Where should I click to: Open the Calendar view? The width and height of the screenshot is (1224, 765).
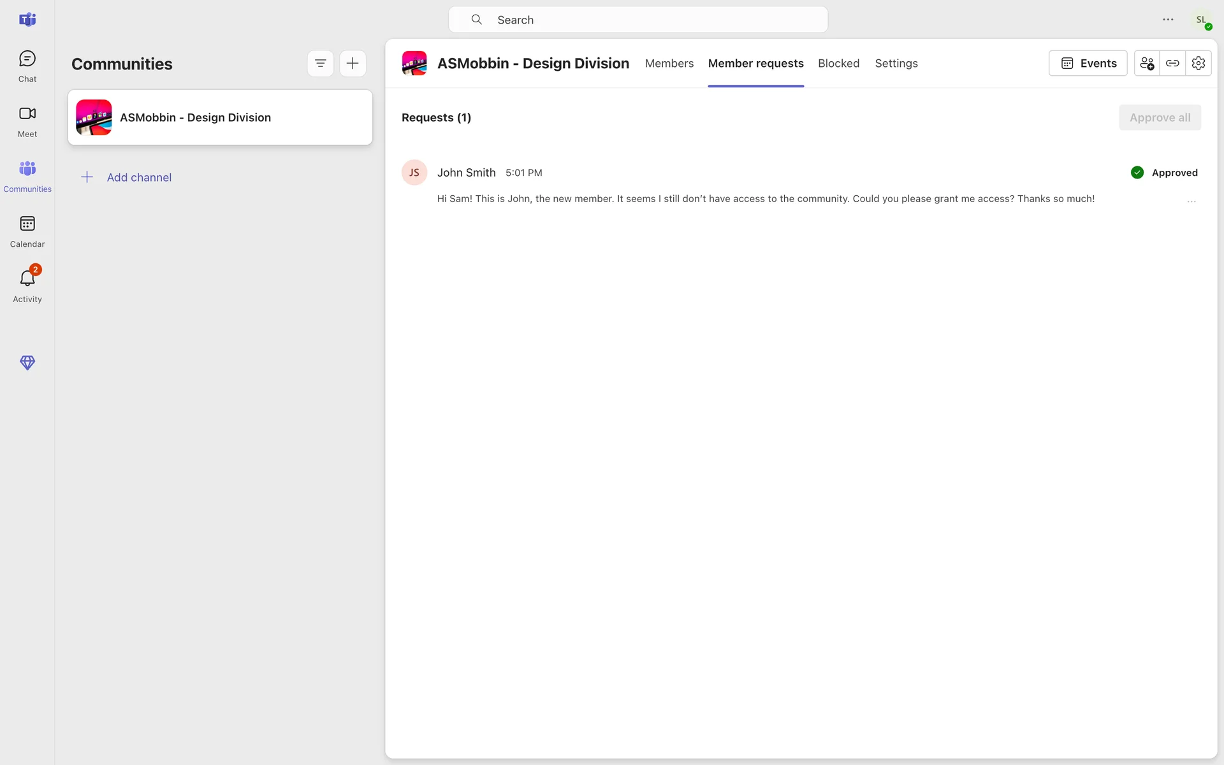[27, 231]
